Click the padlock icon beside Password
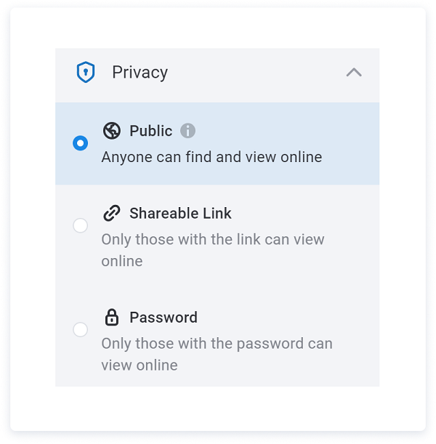Screen dimensions: 436x444 pos(111,318)
